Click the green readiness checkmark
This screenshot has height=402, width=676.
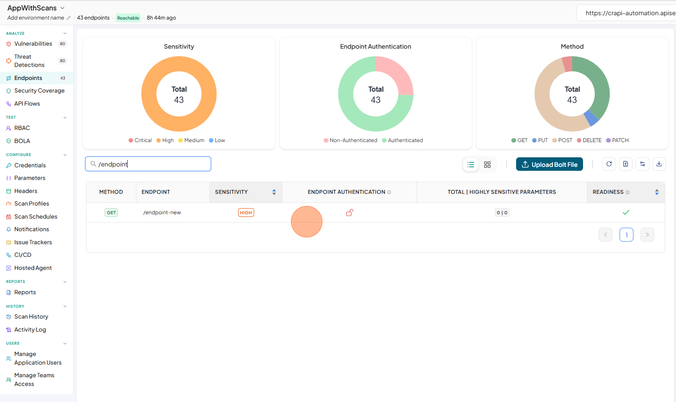pos(626,213)
